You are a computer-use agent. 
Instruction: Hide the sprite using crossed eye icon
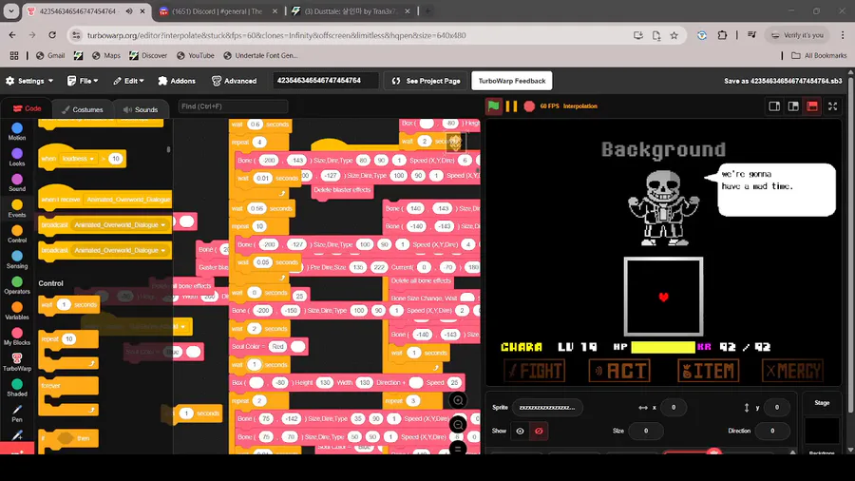[539, 431]
